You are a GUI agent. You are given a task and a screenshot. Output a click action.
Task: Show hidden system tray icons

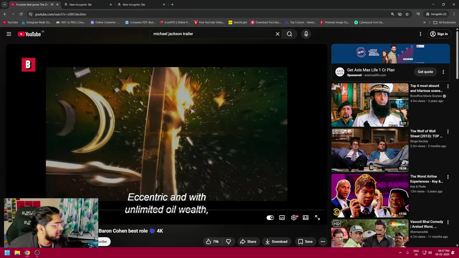pos(400,253)
